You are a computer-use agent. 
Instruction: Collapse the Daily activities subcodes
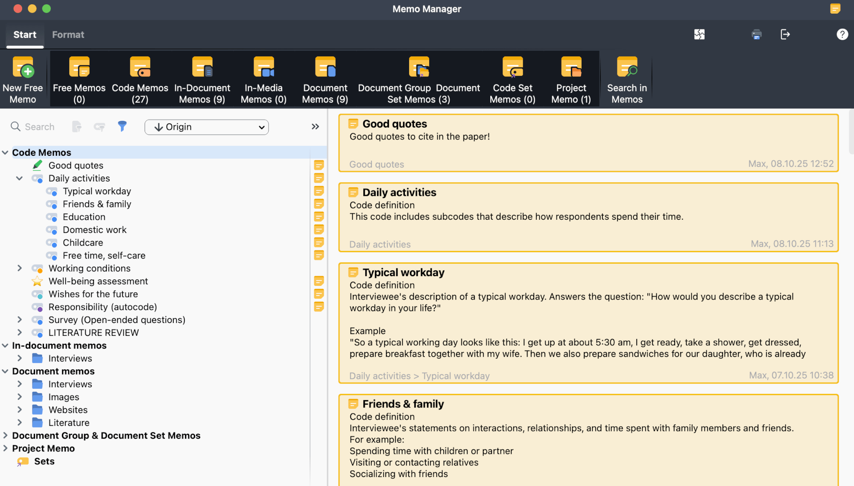click(x=20, y=178)
